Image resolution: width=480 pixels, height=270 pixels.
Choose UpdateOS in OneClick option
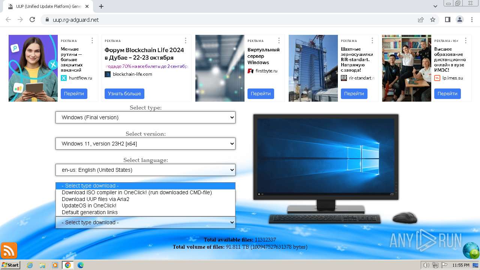tap(145, 205)
